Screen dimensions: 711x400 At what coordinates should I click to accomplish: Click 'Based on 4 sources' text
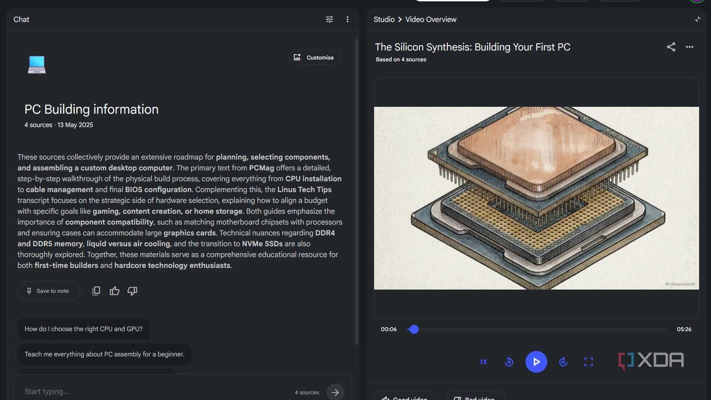(x=401, y=60)
